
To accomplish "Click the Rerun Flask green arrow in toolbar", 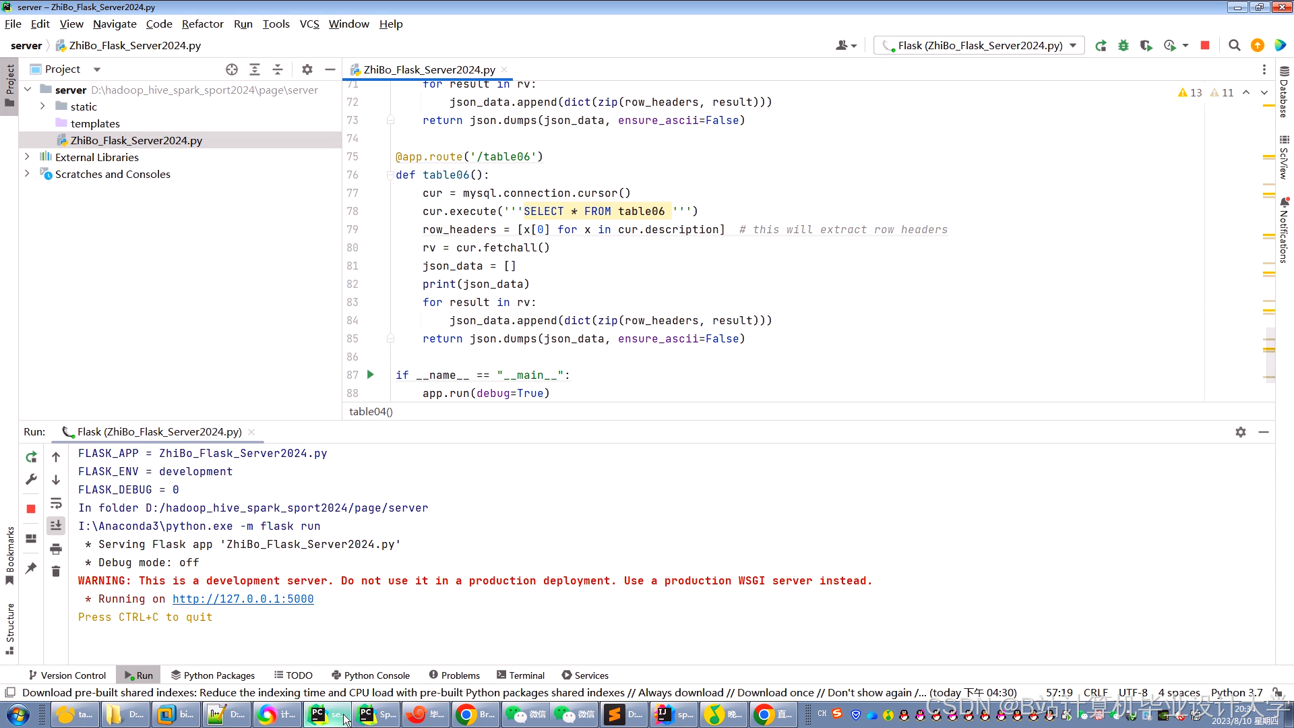I will (x=1101, y=46).
